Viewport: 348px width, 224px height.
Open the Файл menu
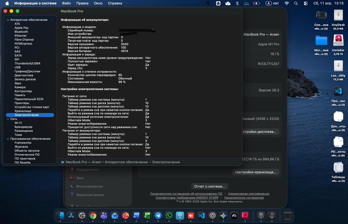[x=66, y=3]
